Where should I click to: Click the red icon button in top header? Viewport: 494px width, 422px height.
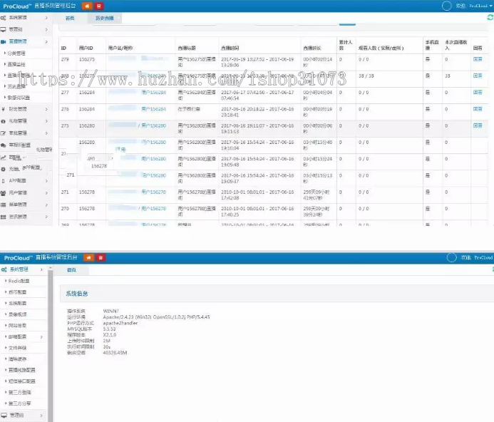[x=99, y=5]
